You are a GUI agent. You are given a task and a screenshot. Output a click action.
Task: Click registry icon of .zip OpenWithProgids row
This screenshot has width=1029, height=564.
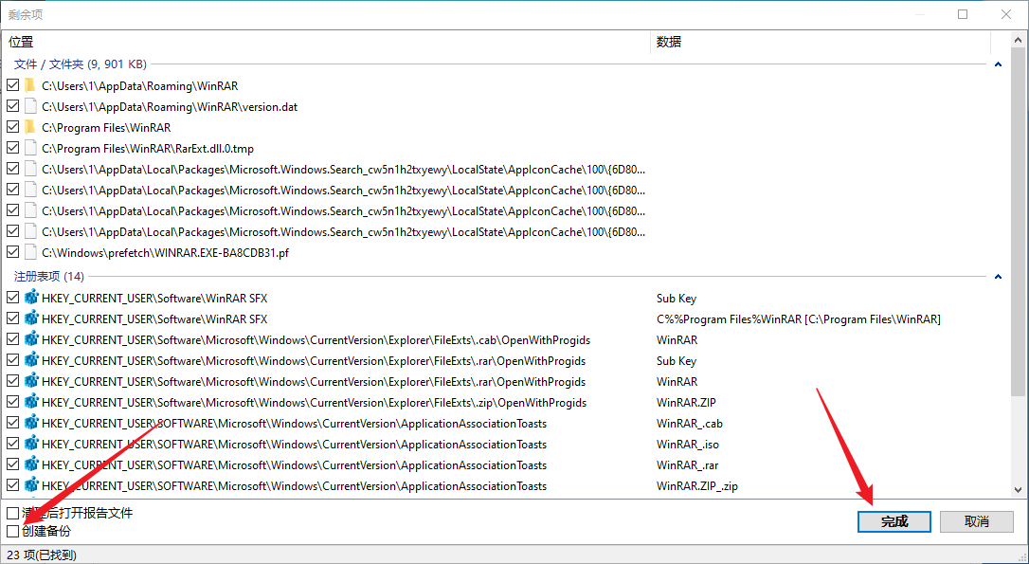(31, 403)
